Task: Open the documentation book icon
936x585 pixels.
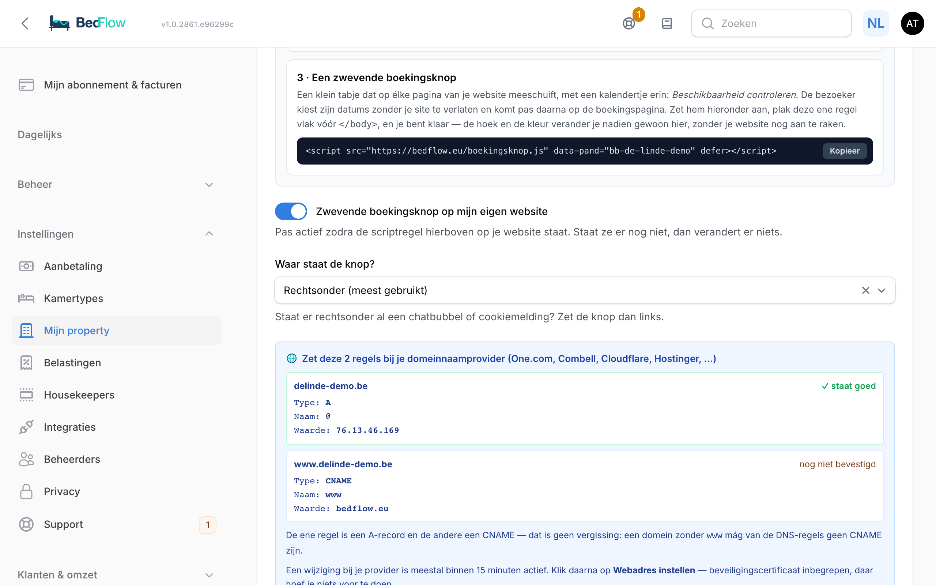Action: click(x=667, y=24)
